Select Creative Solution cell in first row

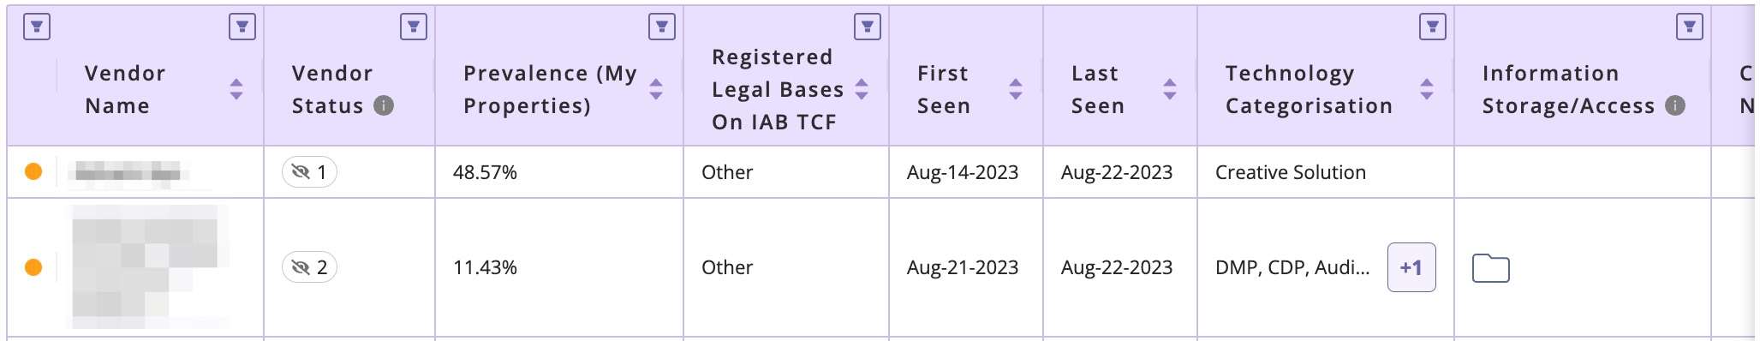click(x=1291, y=172)
